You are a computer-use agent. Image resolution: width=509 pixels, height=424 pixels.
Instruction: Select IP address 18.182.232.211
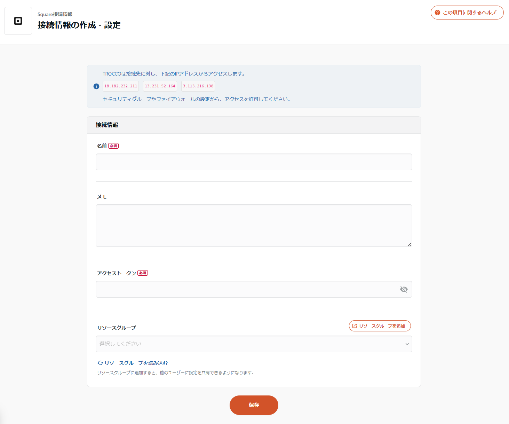pos(121,86)
